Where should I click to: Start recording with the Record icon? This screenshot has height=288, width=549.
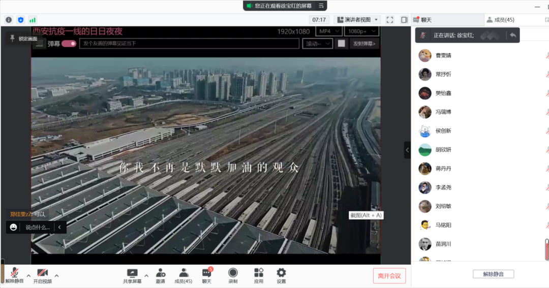(x=233, y=273)
